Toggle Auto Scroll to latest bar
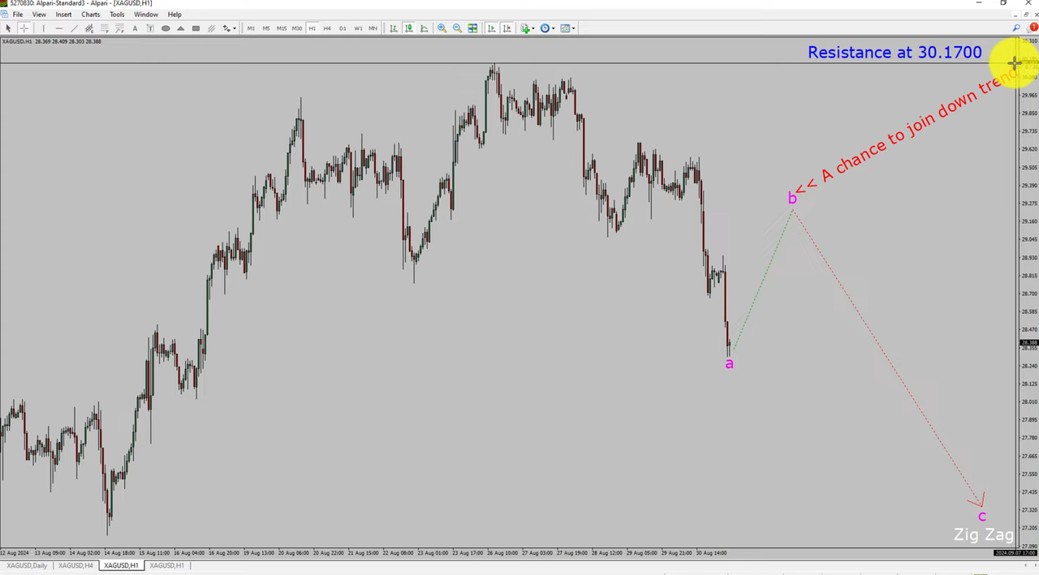The height and width of the screenshot is (575, 1039). click(492, 28)
